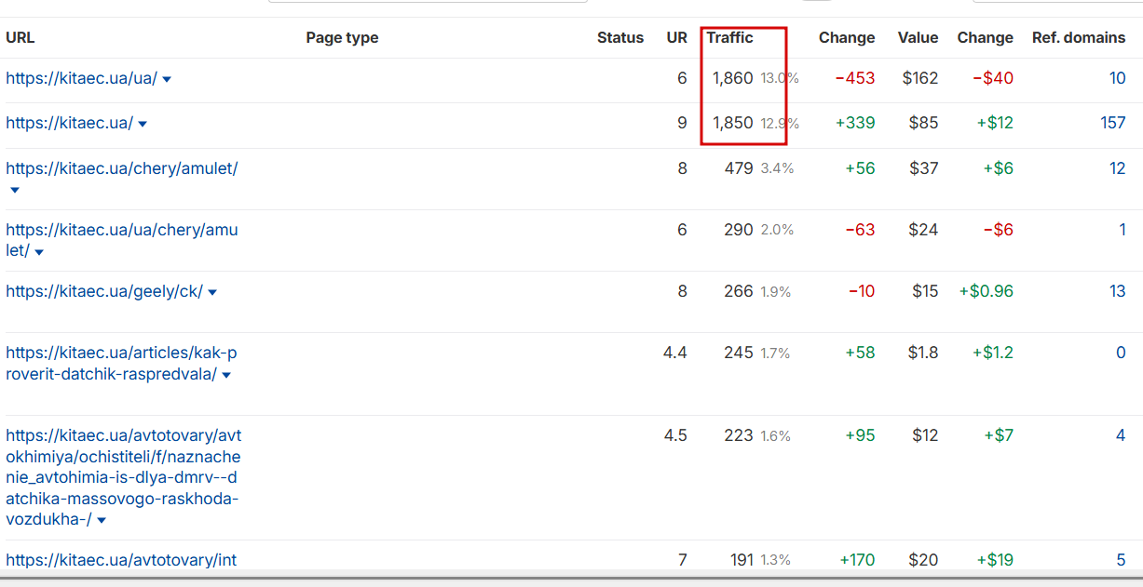Viewport: 1143px width, 587px height.
Task: Expand dropdown arrow after raskhoda-vozdukha URL
Action: [x=102, y=521]
